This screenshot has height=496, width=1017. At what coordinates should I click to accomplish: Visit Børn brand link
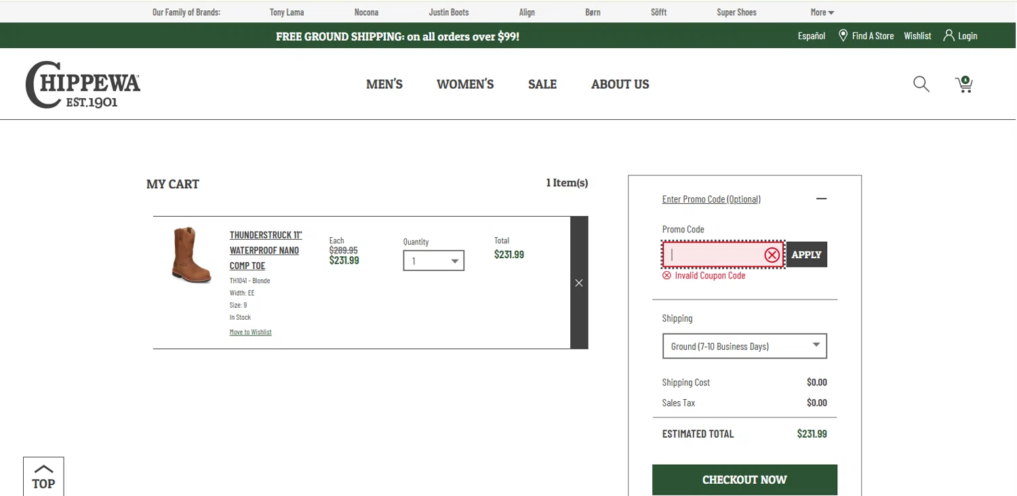point(593,12)
